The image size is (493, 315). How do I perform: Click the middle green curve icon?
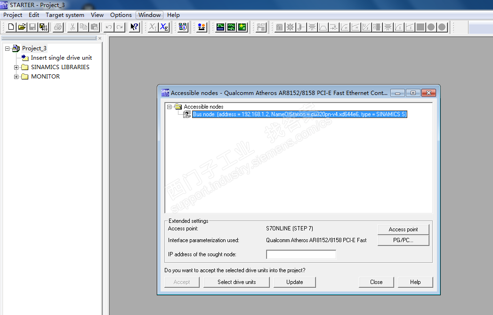231,27
